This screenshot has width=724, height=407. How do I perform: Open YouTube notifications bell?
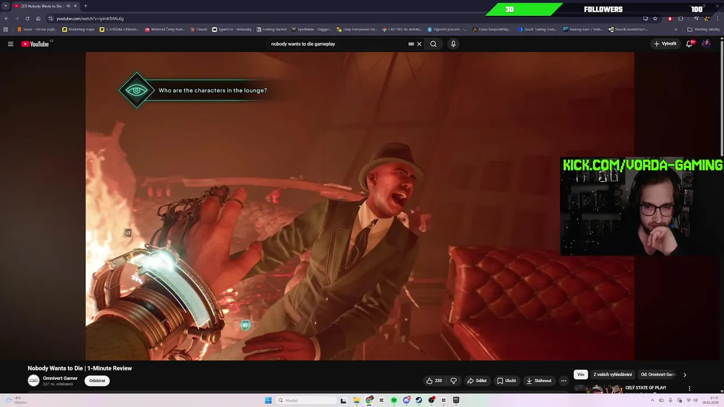[x=689, y=44]
